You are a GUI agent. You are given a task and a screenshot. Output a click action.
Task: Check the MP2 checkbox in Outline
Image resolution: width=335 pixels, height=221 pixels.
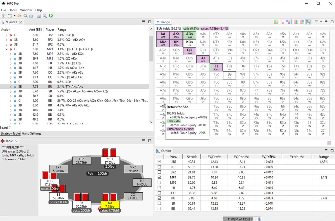(159, 183)
